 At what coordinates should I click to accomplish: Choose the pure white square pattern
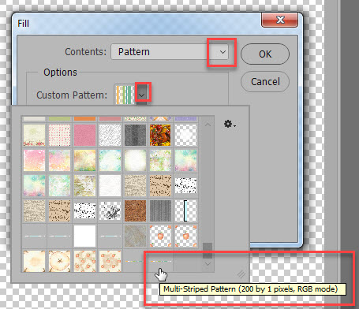pos(84,236)
